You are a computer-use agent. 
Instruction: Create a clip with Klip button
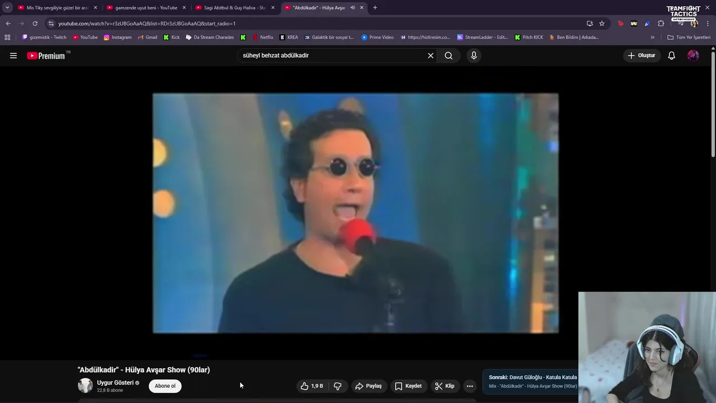445,386
